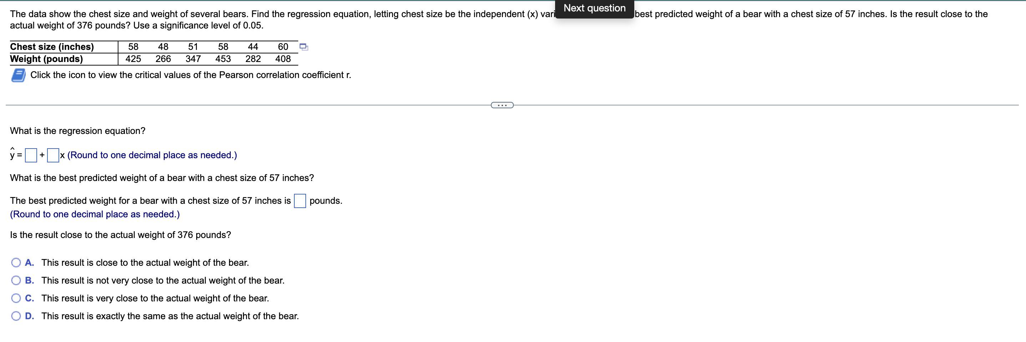Click the intercept input box in the regression equation
1026x342 pixels.
point(30,154)
